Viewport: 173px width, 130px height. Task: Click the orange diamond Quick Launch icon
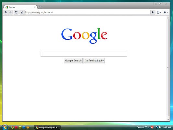click(28, 127)
